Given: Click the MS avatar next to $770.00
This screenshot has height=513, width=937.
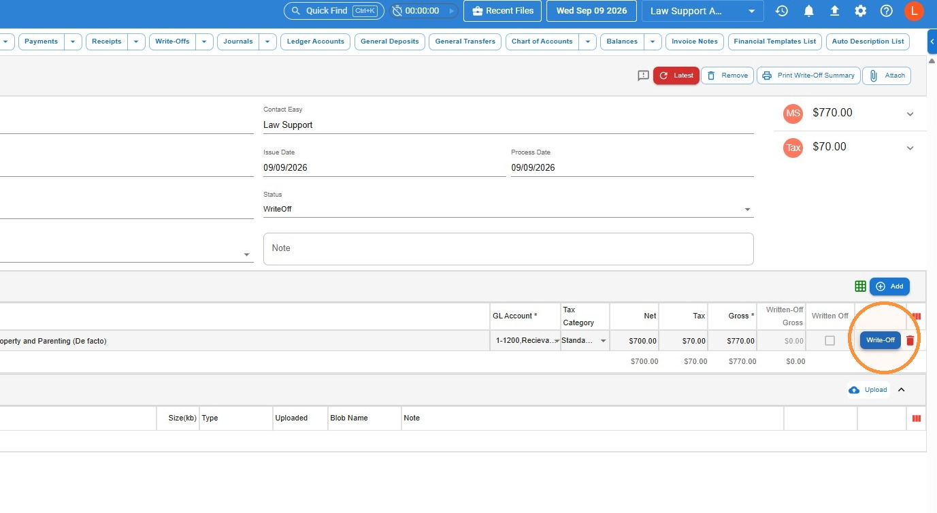Looking at the screenshot, I should click(x=793, y=114).
